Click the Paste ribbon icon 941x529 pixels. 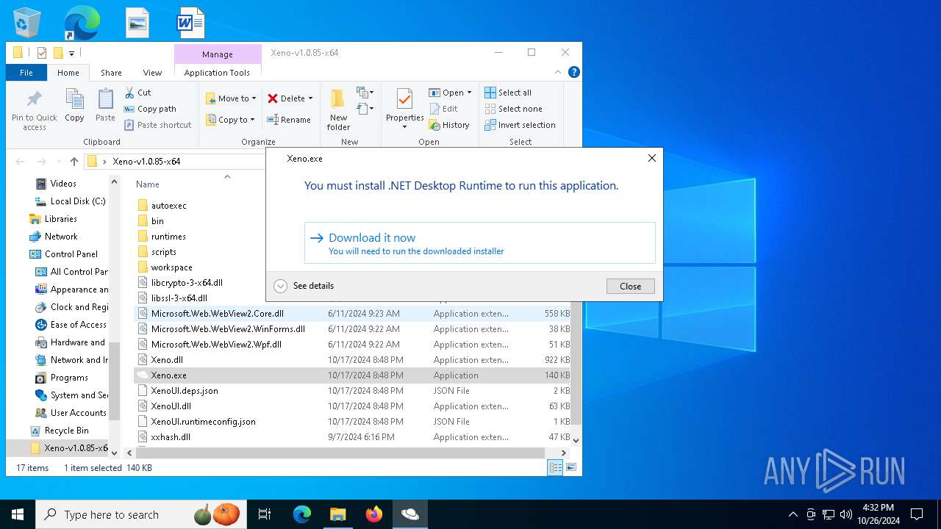click(105, 105)
